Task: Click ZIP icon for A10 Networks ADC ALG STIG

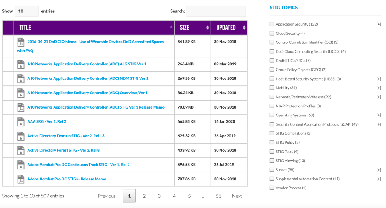Action: pyautogui.click(x=21, y=64)
